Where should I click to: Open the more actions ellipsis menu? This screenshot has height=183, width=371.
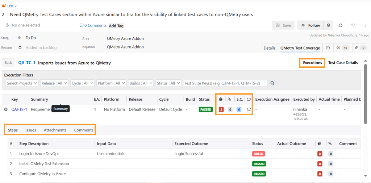tap(365, 25)
